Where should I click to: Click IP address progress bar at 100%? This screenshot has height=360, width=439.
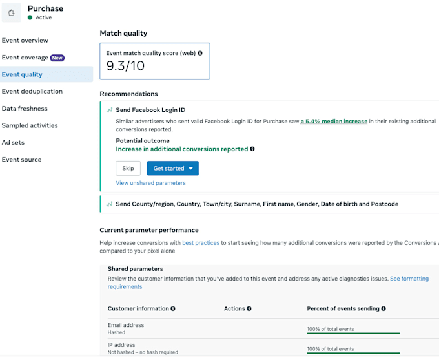[353, 353]
